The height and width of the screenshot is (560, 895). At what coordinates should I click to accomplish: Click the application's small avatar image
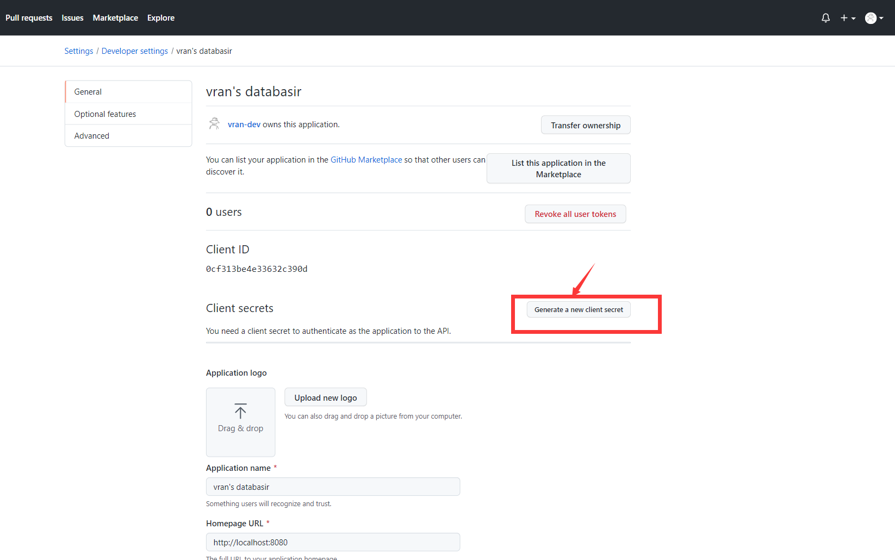point(214,123)
